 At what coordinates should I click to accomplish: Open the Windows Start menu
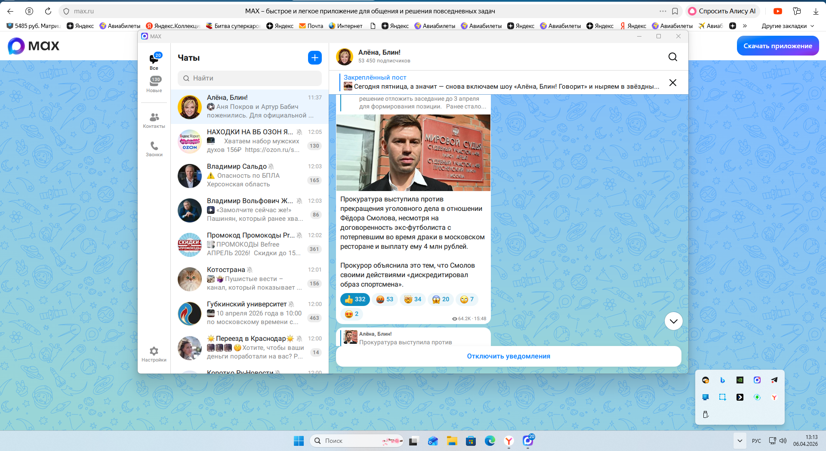[299, 441]
